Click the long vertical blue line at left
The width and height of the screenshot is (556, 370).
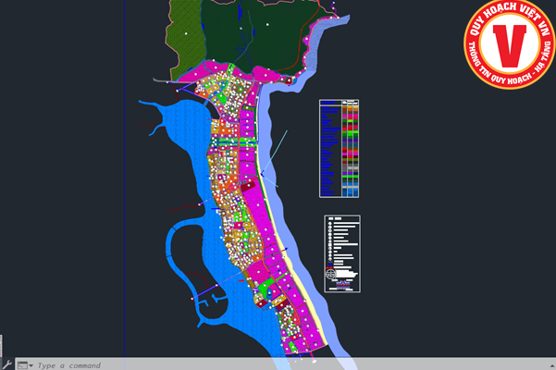(124, 185)
